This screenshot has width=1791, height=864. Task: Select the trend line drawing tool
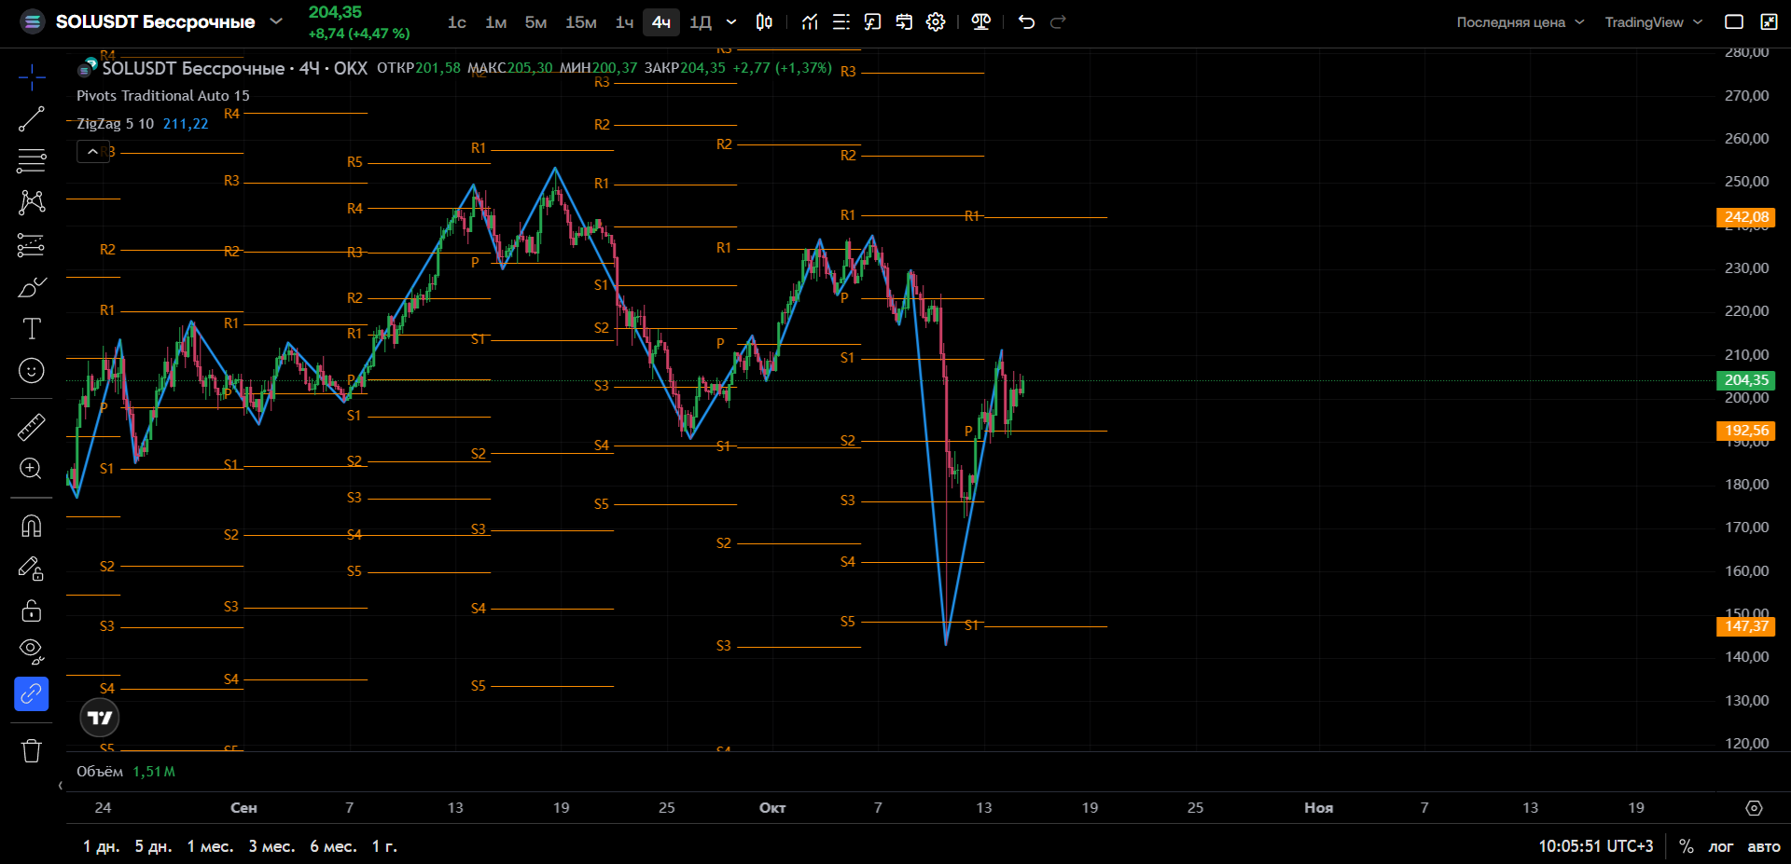(32, 119)
